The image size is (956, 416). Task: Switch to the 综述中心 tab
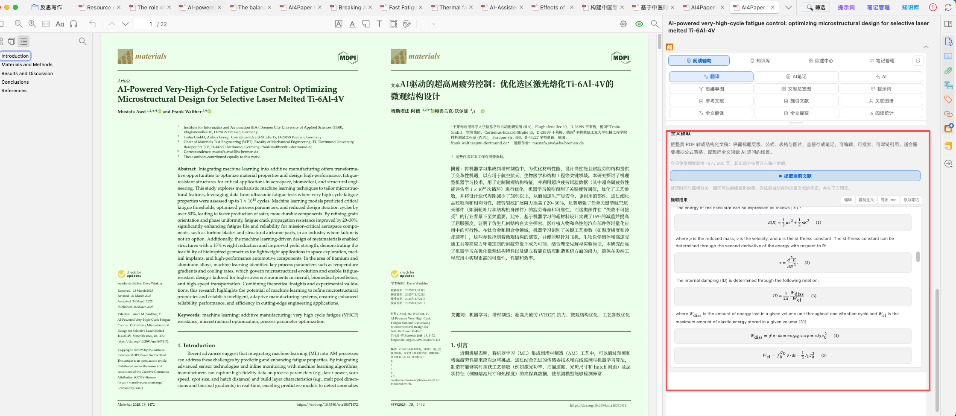pyautogui.click(x=821, y=61)
